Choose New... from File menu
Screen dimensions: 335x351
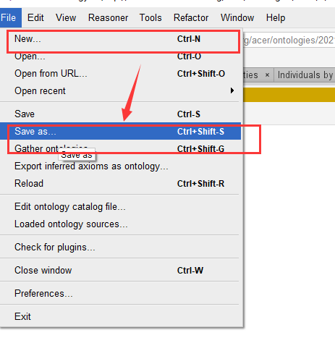[x=120, y=39]
